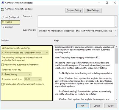Click the Supported on scroll up arrow

pos(115,31)
